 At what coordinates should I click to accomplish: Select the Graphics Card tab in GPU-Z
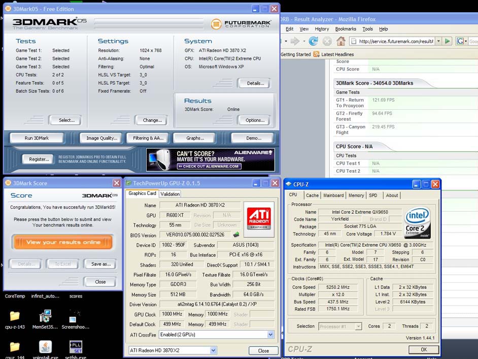click(x=142, y=193)
